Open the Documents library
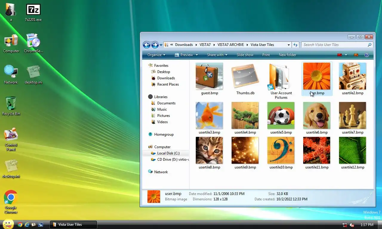Screen dimensions: 382x229 point(166,103)
